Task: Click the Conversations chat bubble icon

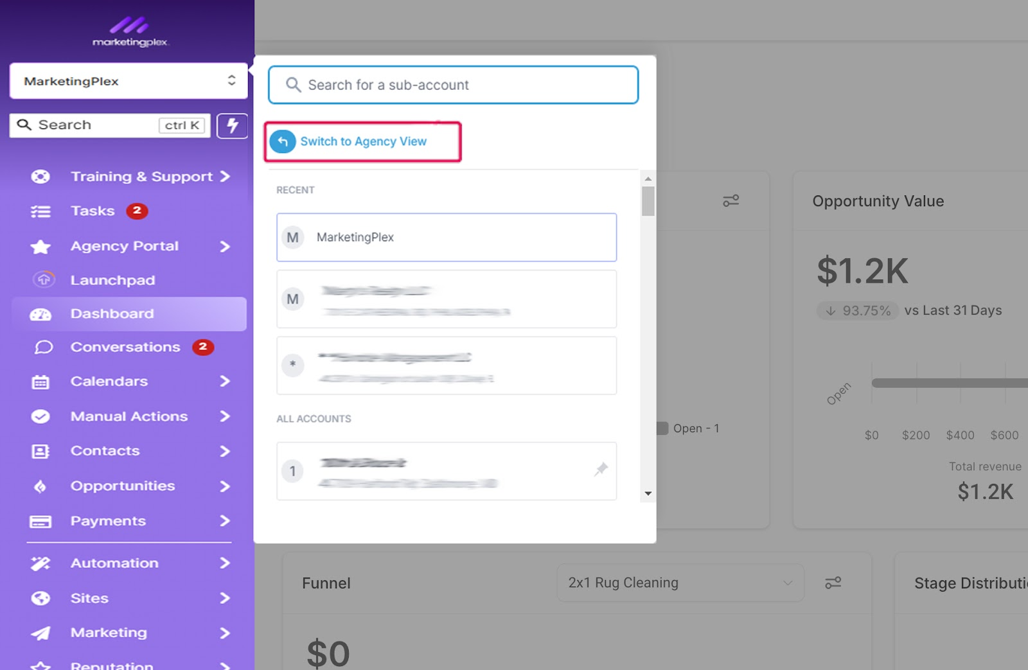Action: 43,348
